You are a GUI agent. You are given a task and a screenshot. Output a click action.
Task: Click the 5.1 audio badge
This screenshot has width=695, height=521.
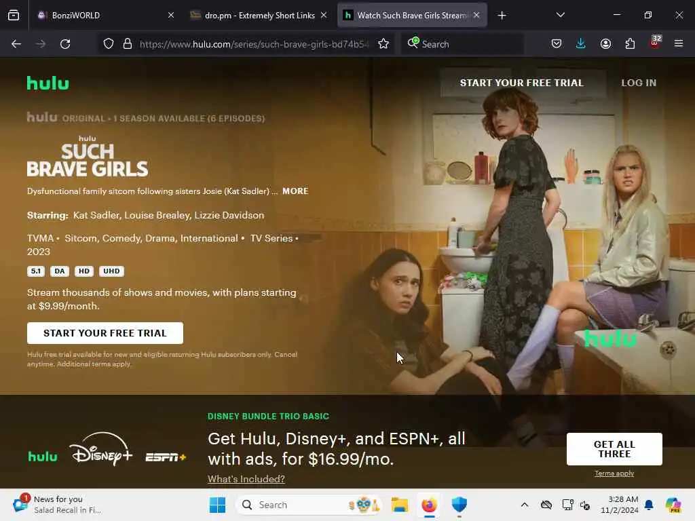(x=36, y=271)
